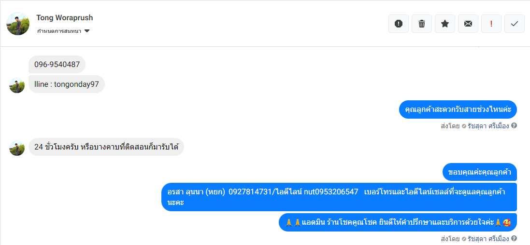Click Tong Woraprush's large header profile picture
Screen dimensions: 530x245
18,24
